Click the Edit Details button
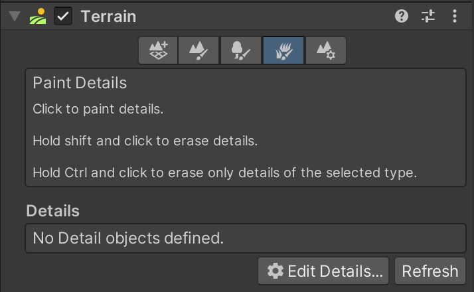The width and height of the screenshot is (474, 292). coord(323,271)
